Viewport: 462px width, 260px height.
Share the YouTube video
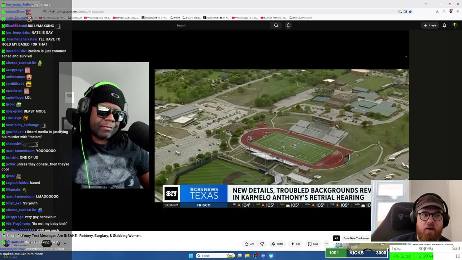278,244
